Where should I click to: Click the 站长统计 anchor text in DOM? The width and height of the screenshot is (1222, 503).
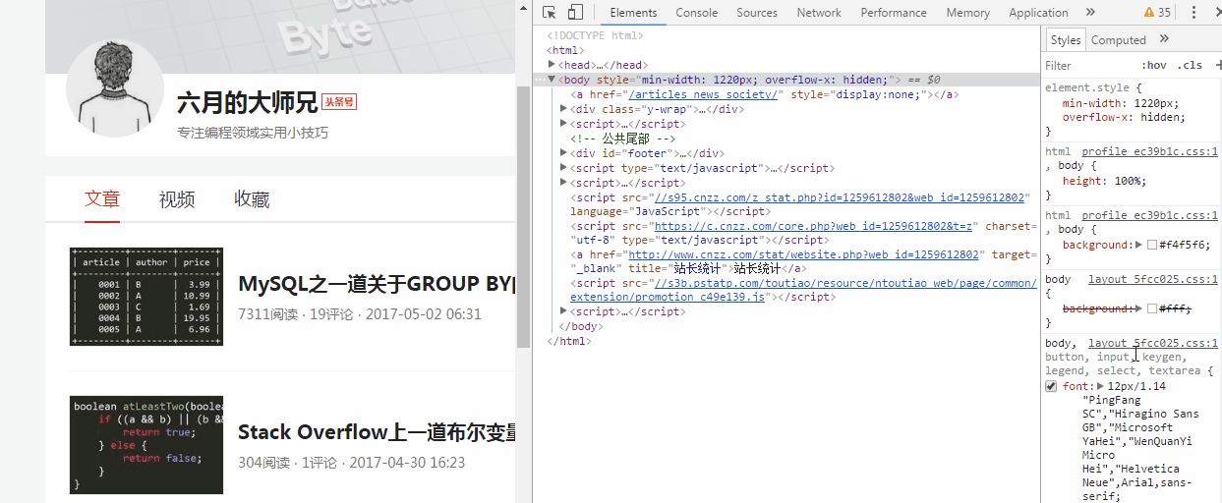758,268
